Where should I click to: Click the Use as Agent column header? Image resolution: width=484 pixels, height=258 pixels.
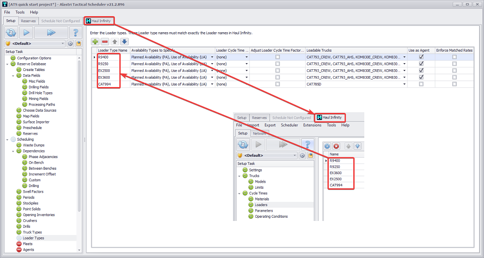point(421,50)
